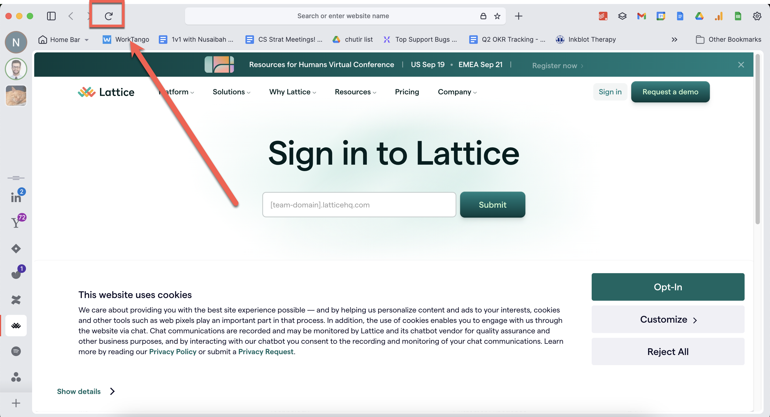Viewport: 770px width, 417px height.
Task: Click the sidebar divider handle
Action: tap(16, 178)
